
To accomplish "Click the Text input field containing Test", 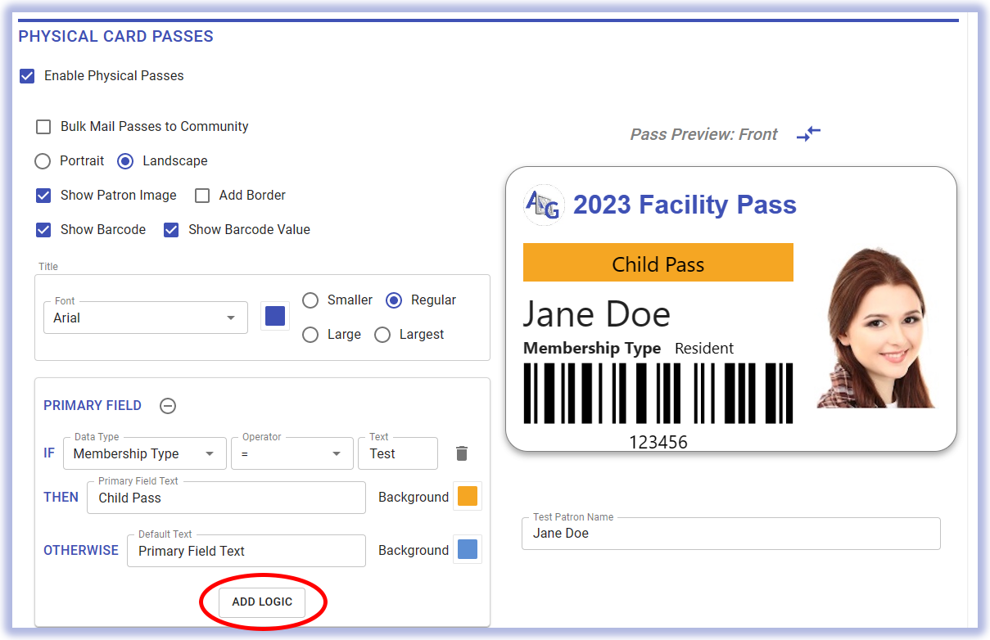I will 398,453.
